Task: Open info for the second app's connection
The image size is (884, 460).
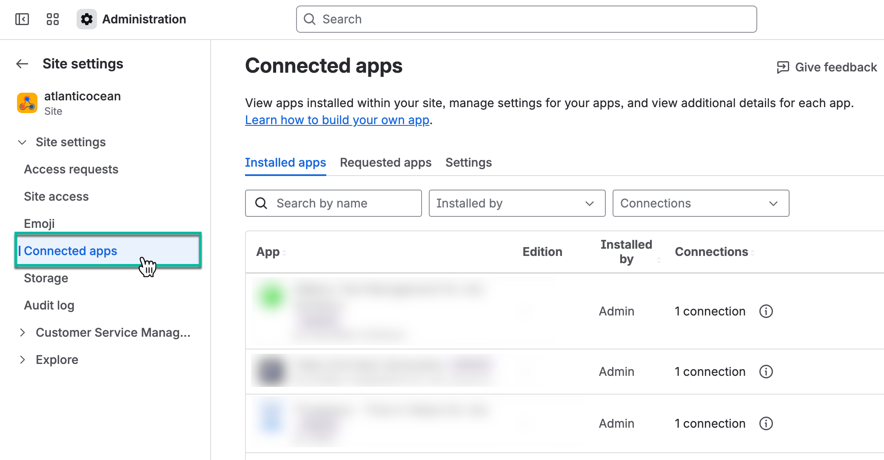Action: 766,372
